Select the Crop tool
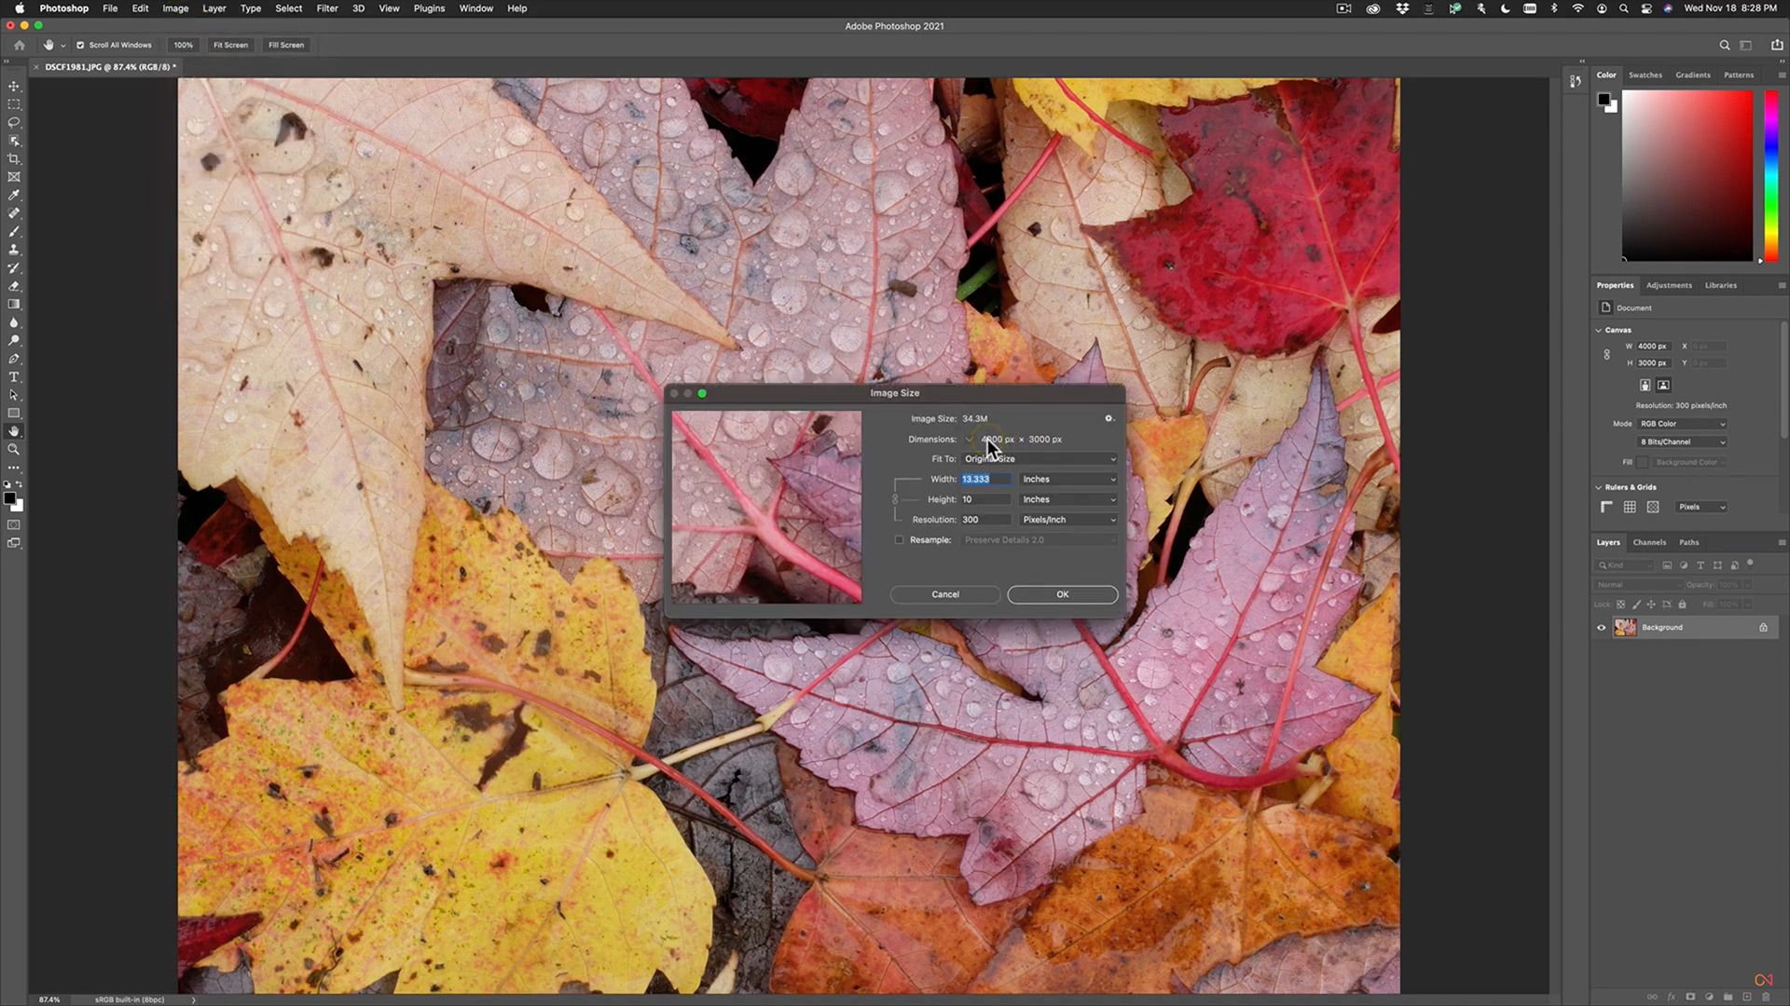1790x1006 pixels. [x=14, y=158]
